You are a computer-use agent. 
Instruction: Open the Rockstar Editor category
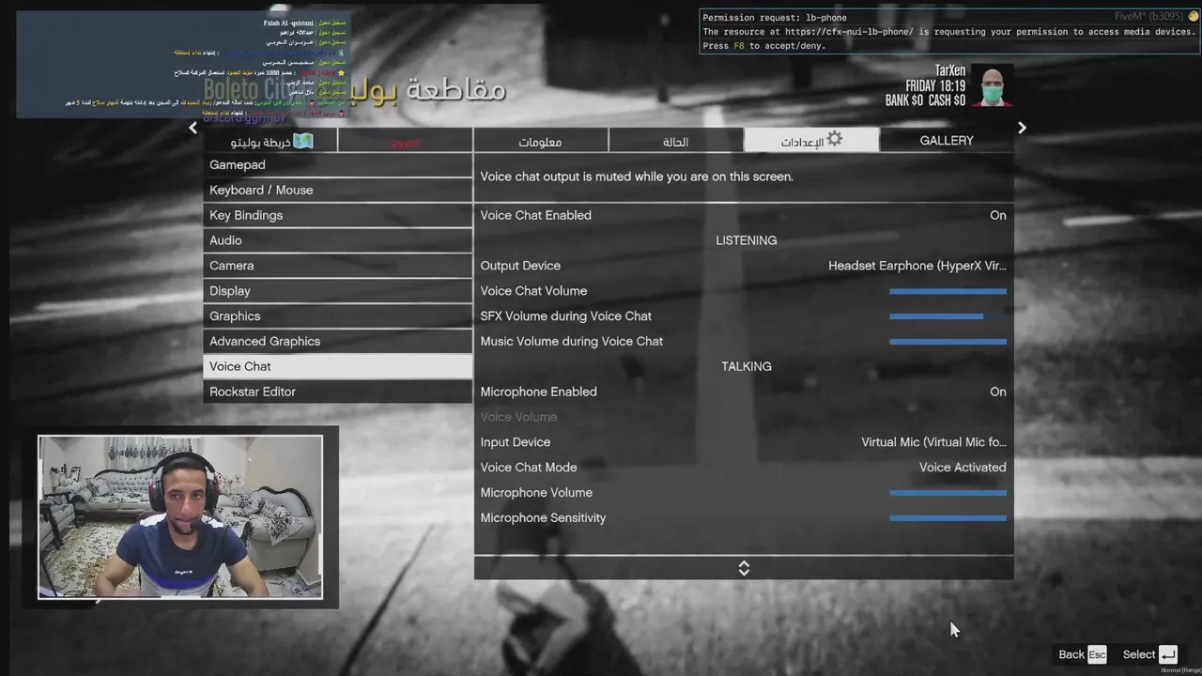click(x=337, y=392)
